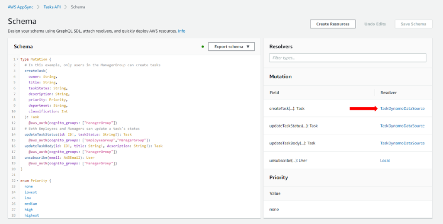Viewport: 443px width, 224px height.
Task: Collapse the type Mutation code fold
Action: 17,59
